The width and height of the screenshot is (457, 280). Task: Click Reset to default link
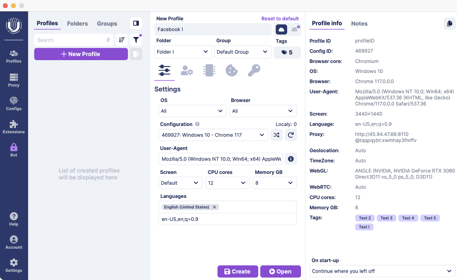click(x=280, y=18)
